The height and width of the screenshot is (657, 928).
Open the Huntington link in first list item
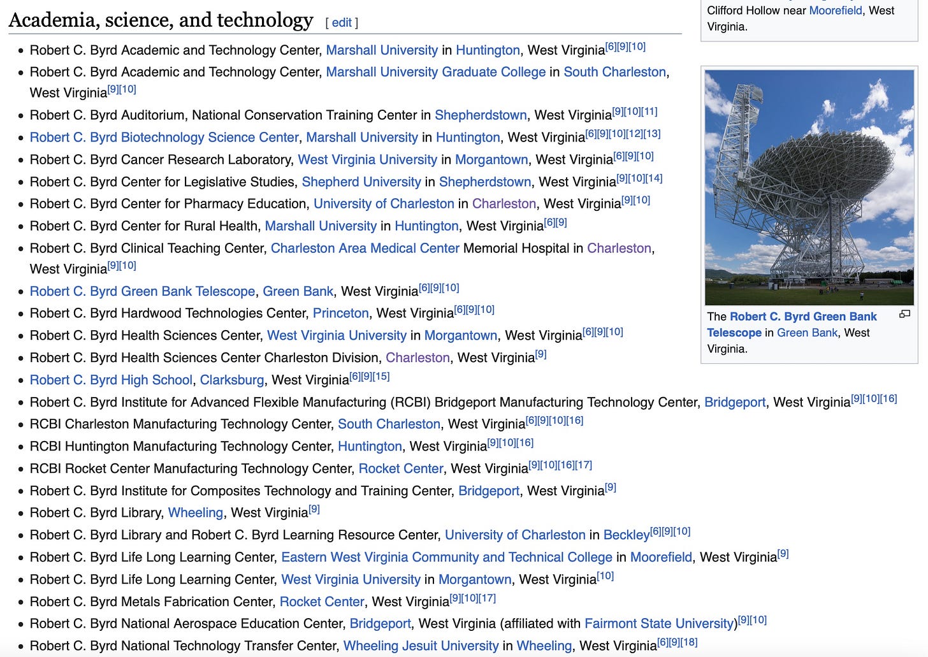(x=488, y=50)
